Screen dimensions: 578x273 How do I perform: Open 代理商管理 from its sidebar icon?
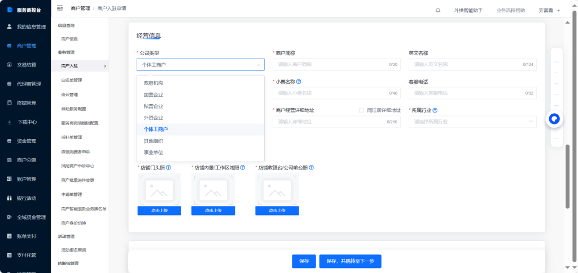10,84
